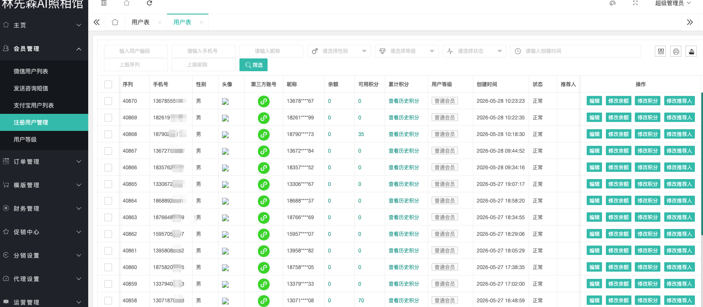This screenshot has height=307, width=703.
Task: Click 修改积分 for user 40866
Action: click(648, 168)
